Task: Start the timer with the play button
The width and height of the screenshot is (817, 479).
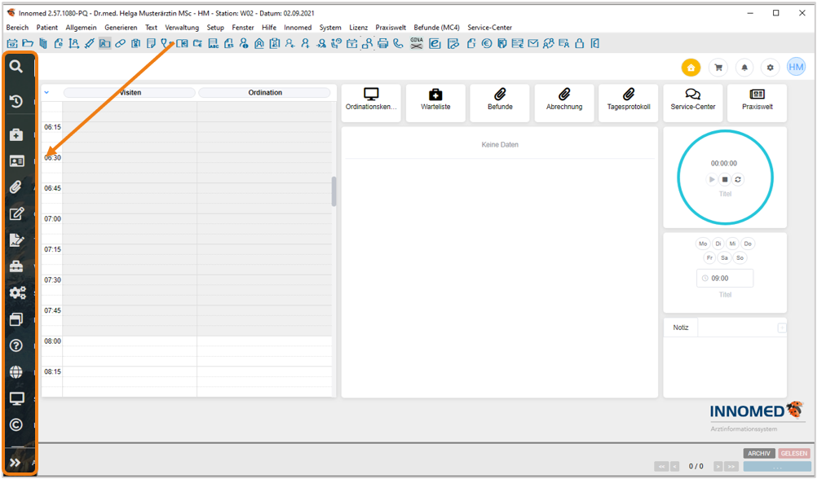Action: (x=712, y=179)
